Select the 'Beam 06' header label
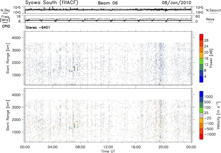The height and width of the screenshot is (153, 221). tap(108, 3)
